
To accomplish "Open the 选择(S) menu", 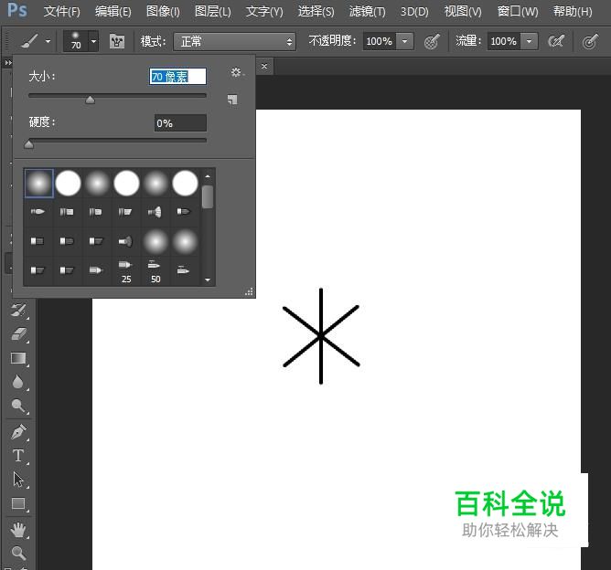I will click(x=316, y=11).
